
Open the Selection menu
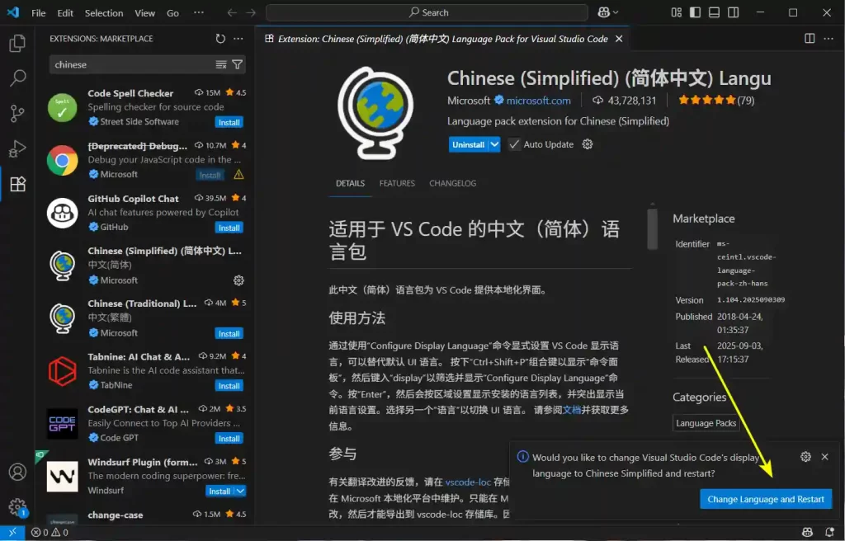(104, 13)
